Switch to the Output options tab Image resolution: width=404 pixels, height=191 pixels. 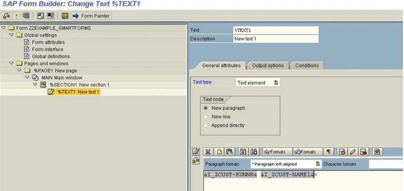(268, 66)
